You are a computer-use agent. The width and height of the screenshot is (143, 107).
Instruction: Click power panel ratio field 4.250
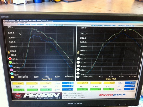(x=130, y=83)
